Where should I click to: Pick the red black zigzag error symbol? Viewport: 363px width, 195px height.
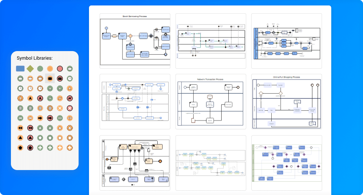coord(70,98)
